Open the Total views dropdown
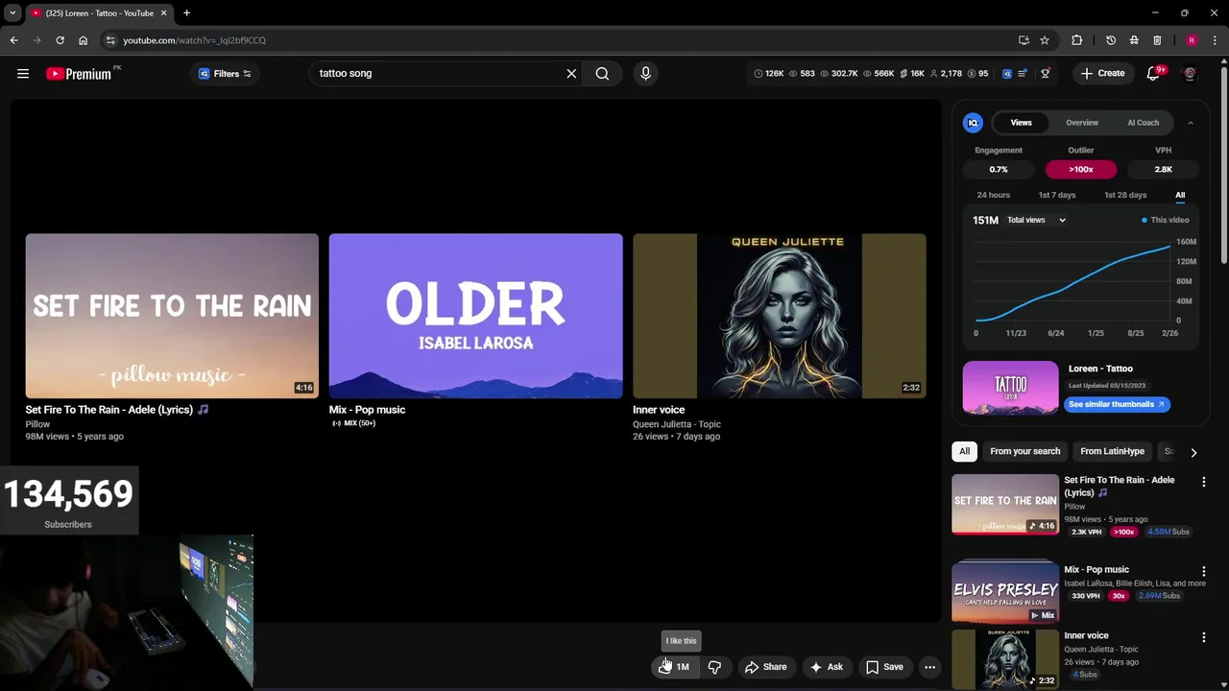Viewport: 1229px width, 691px height. (x=1036, y=220)
